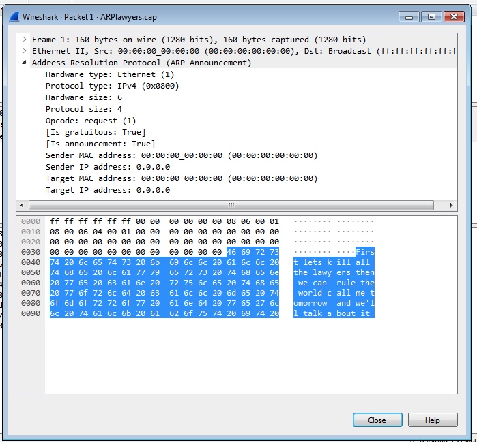Click ASCII text 'omorrow' in row 0080

tap(310, 303)
